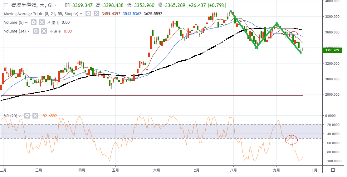Expand the Volume (5) dropdown arrow
Viewport: 347px width, 177px height.
pyautogui.click(x=27, y=23)
